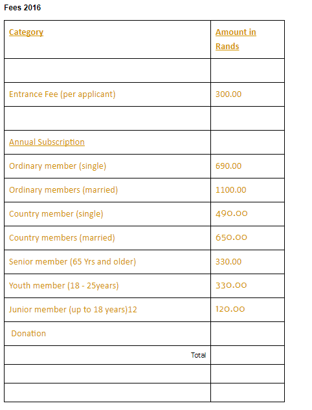Click the Junior member row label
Screen dimensions: 312x410
point(73,310)
